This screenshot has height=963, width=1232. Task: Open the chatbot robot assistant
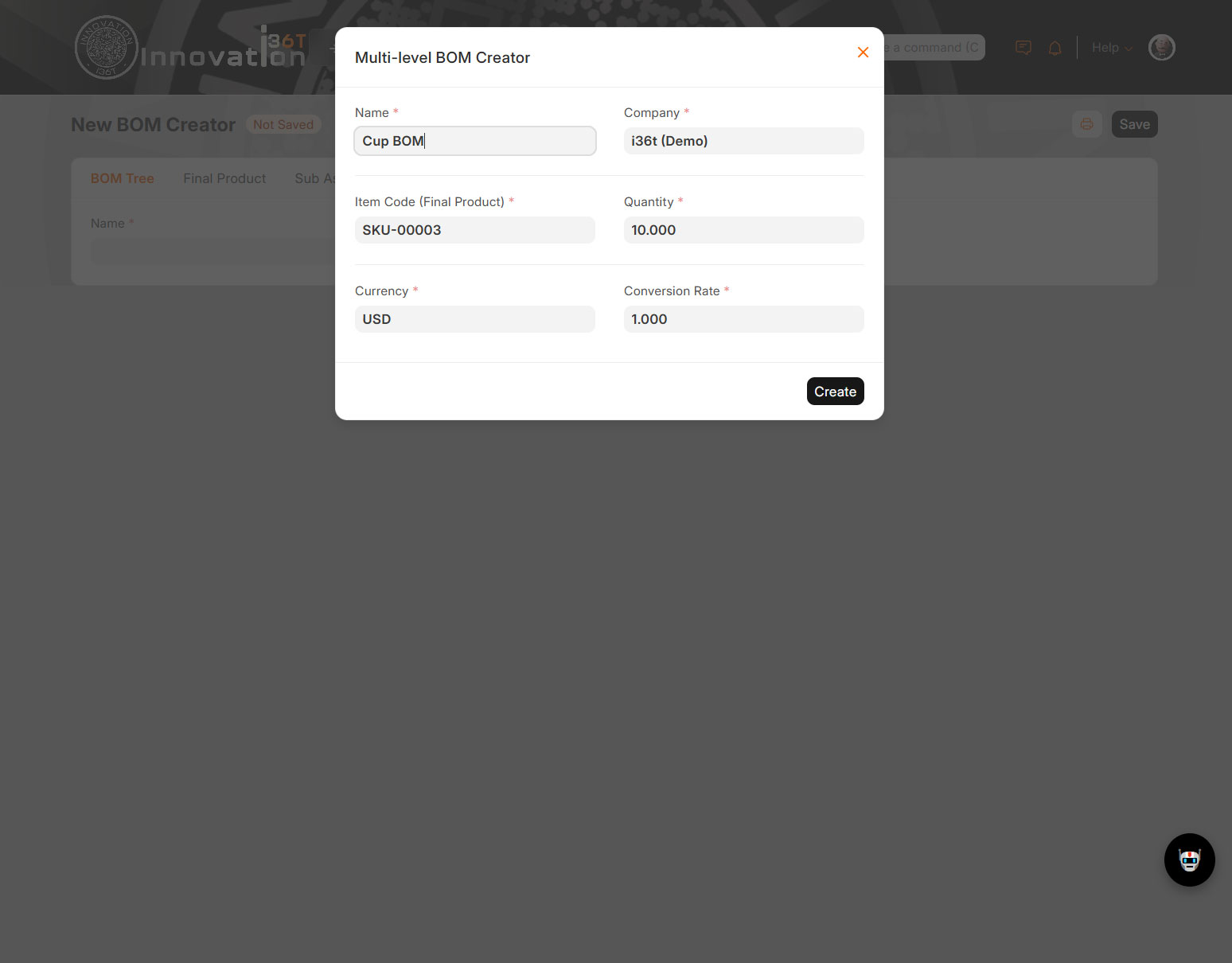click(1189, 860)
